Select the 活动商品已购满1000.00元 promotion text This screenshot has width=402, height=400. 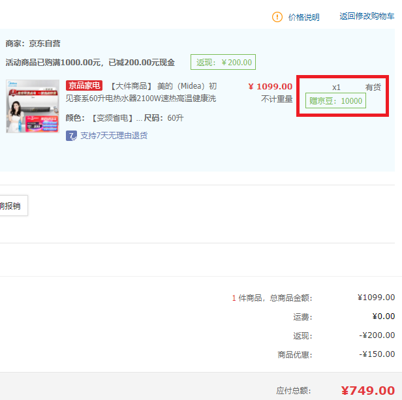click(x=90, y=62)
